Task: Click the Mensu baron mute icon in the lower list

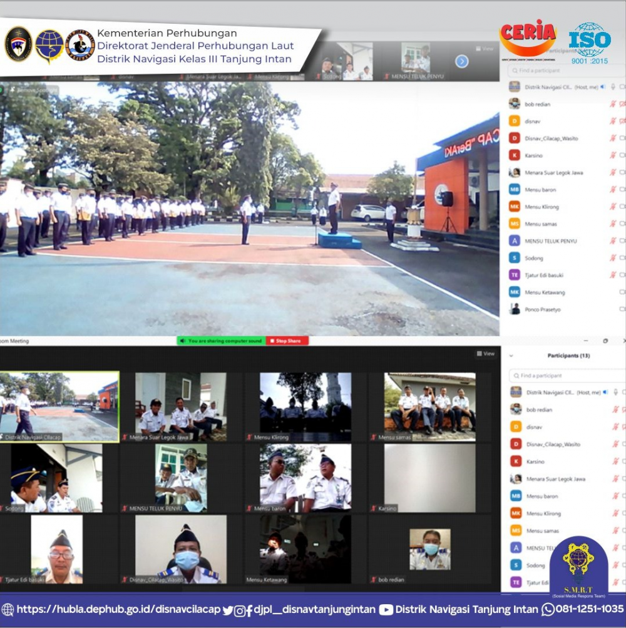Action: (615, 497)
